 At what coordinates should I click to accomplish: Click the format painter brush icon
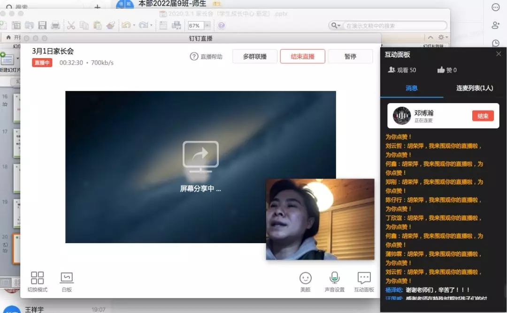pyautogui.click(x=110, y=25)
